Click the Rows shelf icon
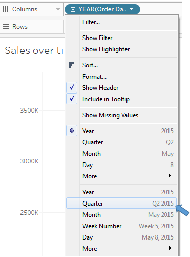 [6, 26]
